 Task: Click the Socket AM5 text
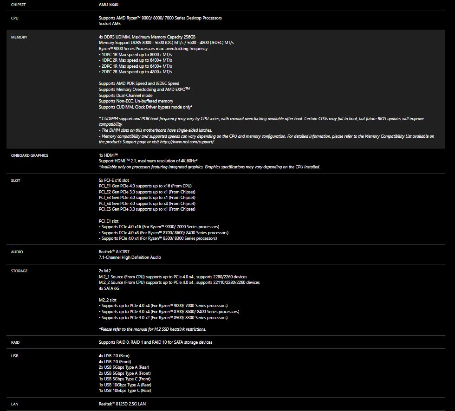click(110, 23)
